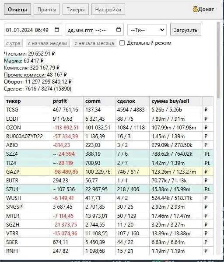Click MTLR sum 17.46m / 17.47m

click(x=171, y=216)
